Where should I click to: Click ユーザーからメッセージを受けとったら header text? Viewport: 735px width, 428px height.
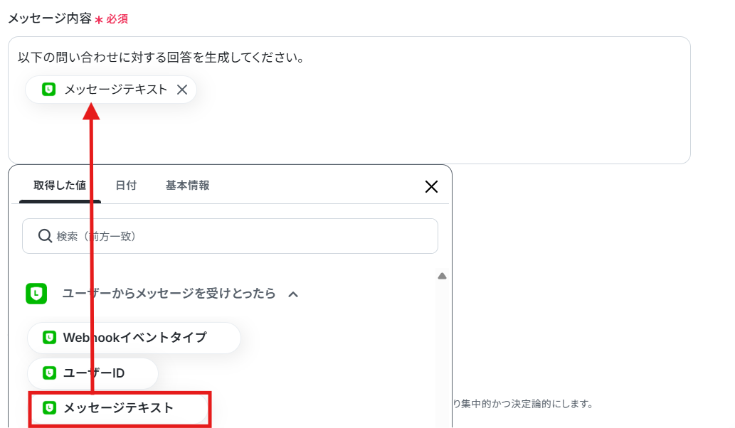pyautogui.click(x=169, y=294)
